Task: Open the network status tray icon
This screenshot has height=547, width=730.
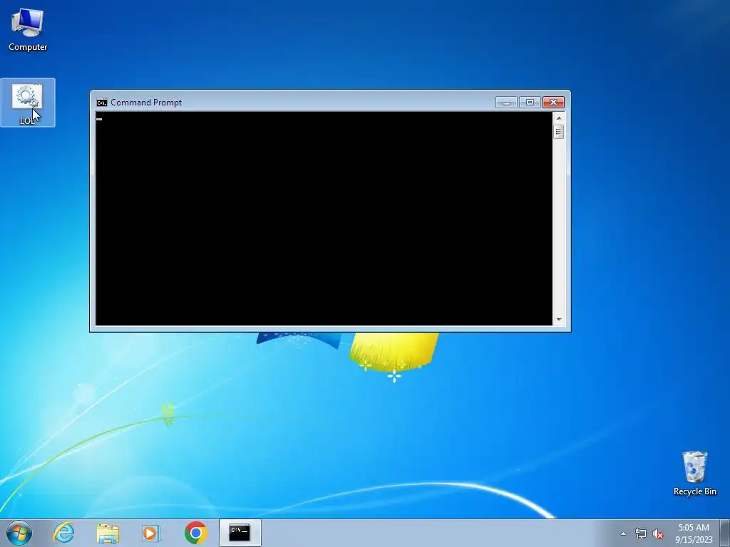Action: click(641, 533)
